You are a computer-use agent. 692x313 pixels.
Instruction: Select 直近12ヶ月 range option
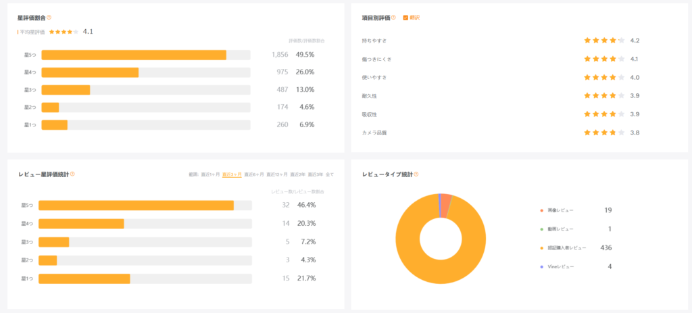tap(277, 174)
